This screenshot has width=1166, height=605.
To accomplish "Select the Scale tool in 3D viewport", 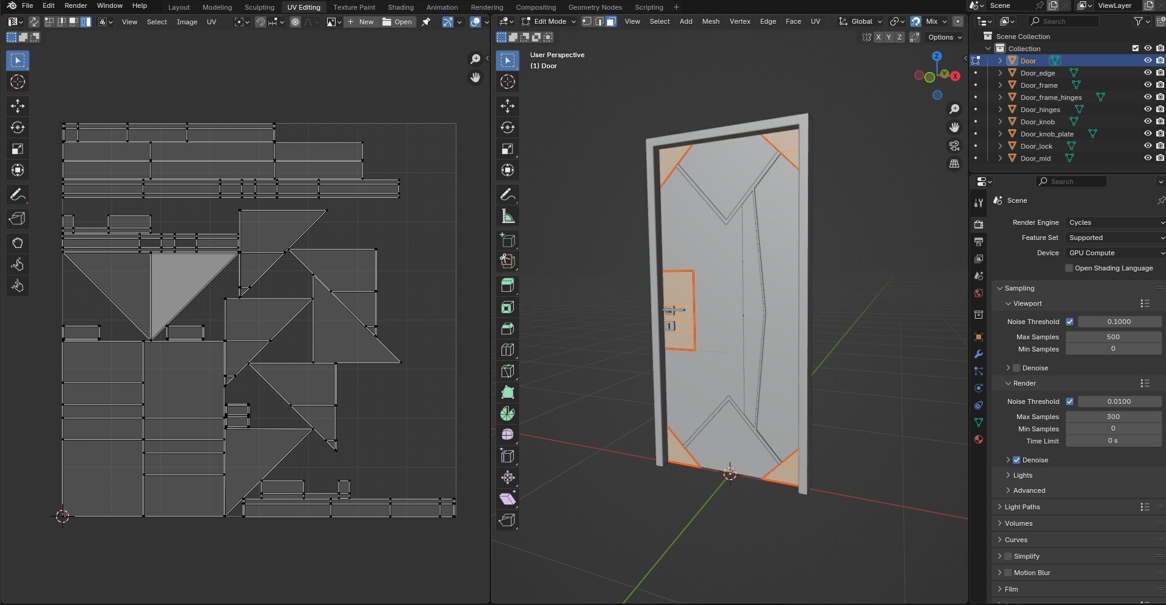I will pos(507,149).
